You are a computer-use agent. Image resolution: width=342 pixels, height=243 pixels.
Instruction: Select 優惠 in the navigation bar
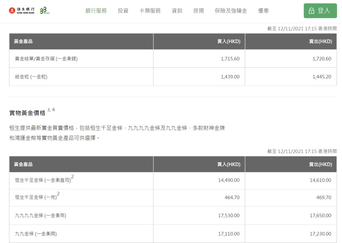pyautogui.click(x=263, y=10)
